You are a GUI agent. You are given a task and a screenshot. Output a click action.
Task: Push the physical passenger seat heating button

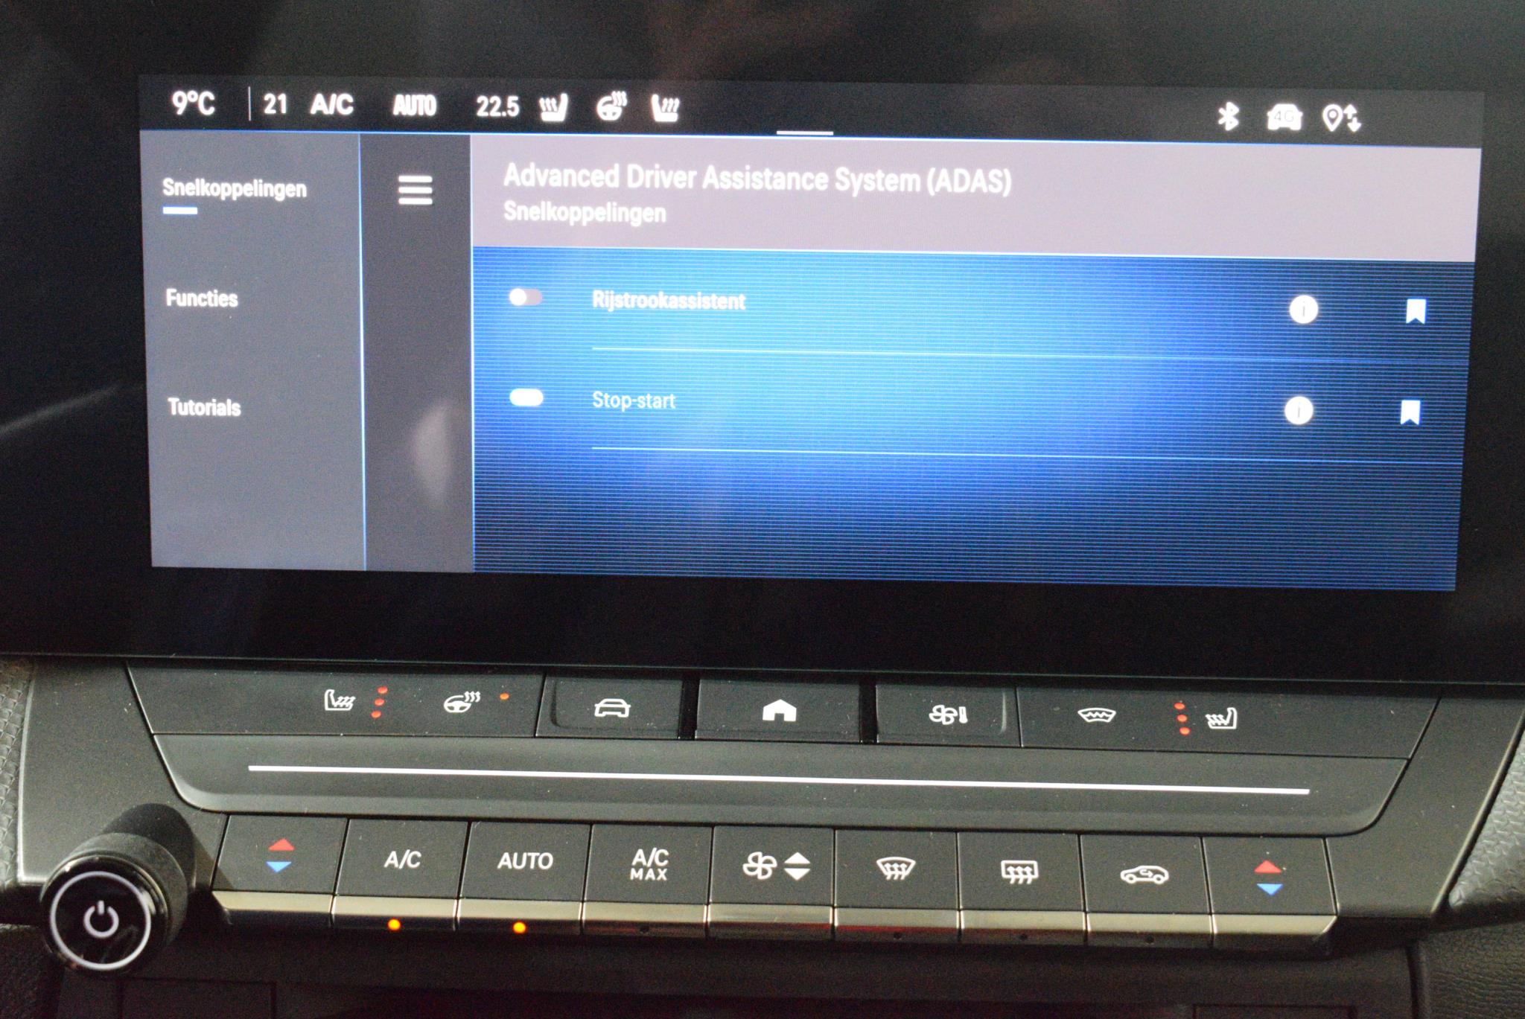1221,719
